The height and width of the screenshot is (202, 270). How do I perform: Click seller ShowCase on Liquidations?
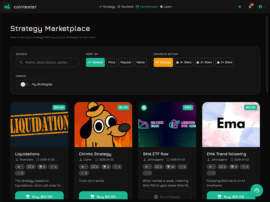24,160
